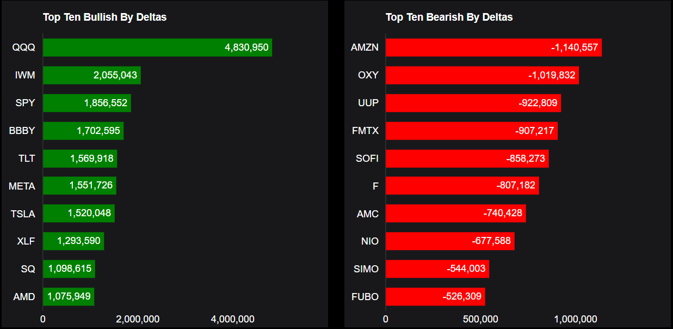
Task: Select the META bullish bar
Action: click(79, 186)
